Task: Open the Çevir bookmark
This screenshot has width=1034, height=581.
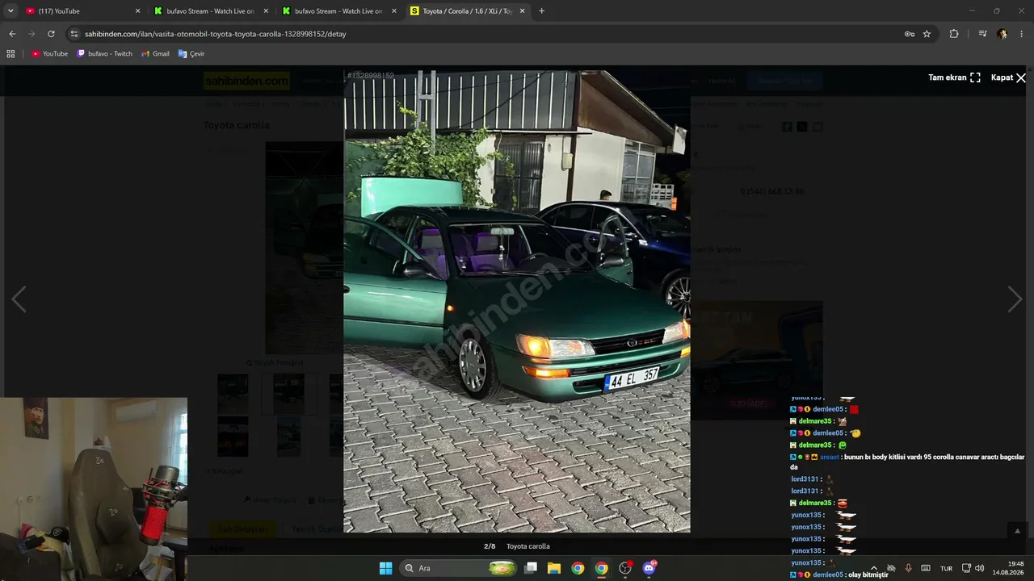Action: tap(191, 54)
